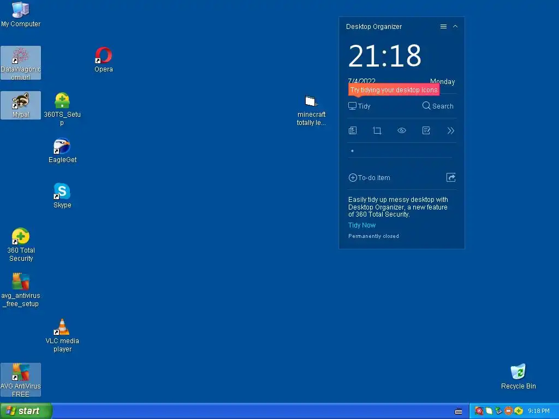Image resolution: width=559 pixels, height=419 pixels.
Task: Select the VLC media player shortcut
Action: tap(62, 336)
